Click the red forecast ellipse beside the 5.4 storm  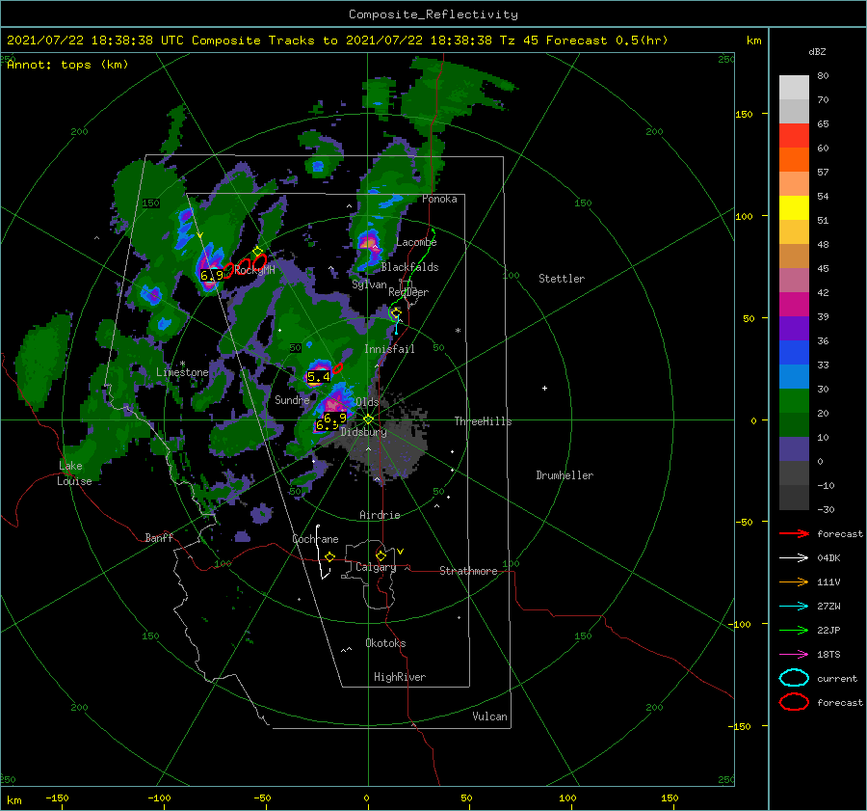[x=337, y=367]
